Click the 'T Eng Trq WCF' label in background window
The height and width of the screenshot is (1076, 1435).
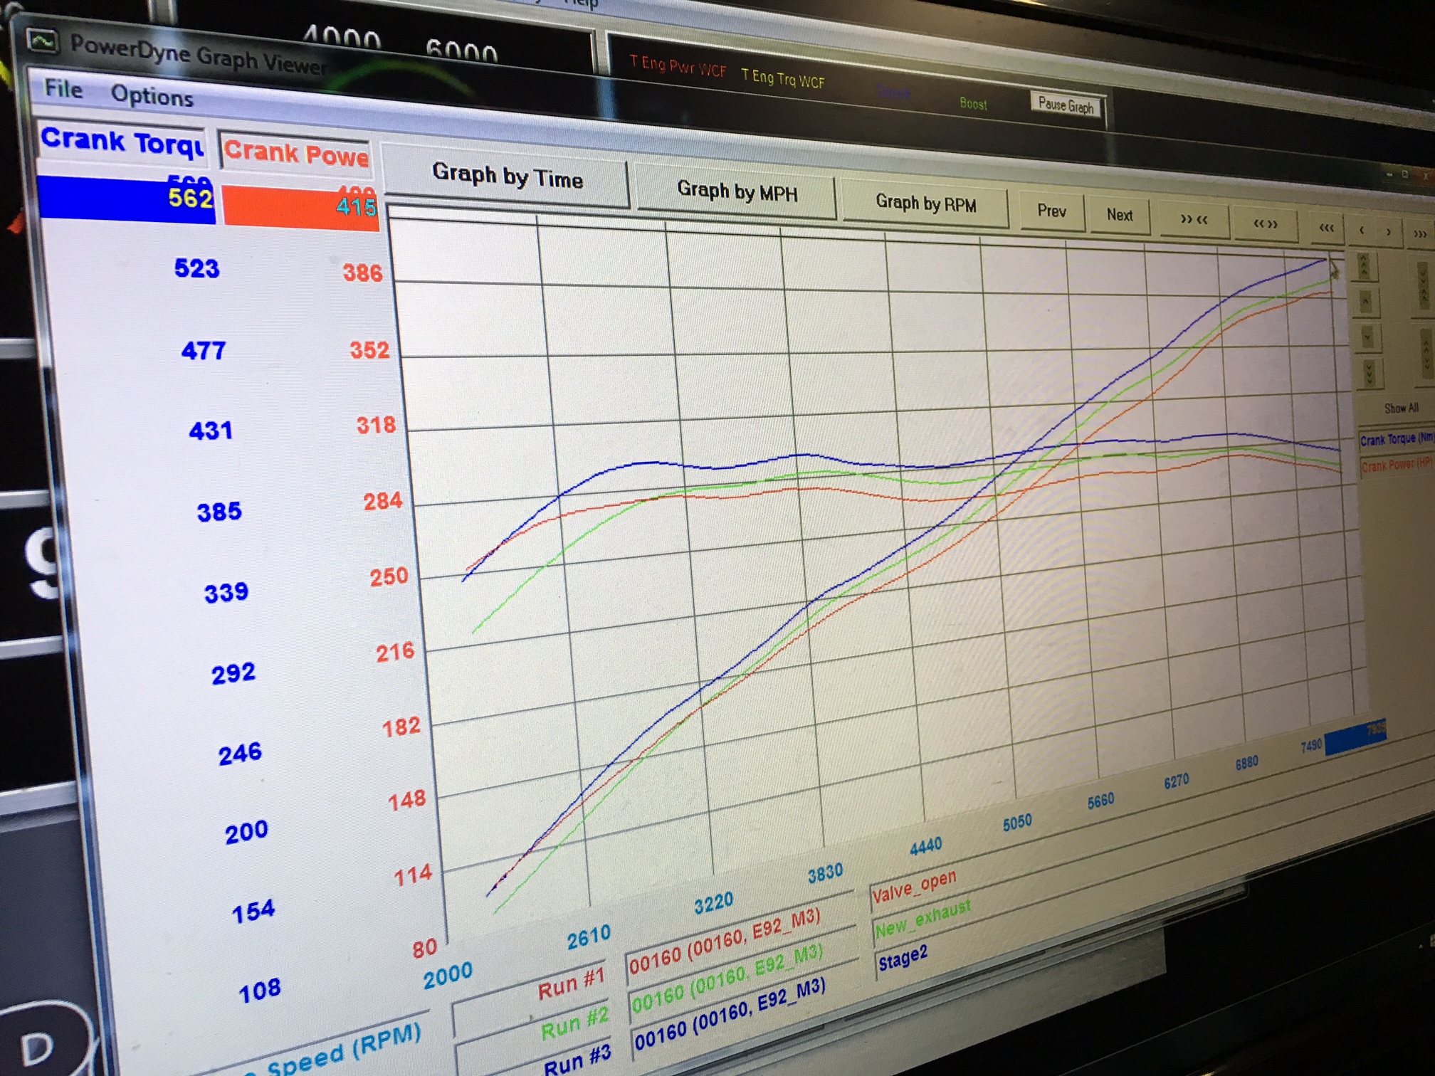(783, 78)
